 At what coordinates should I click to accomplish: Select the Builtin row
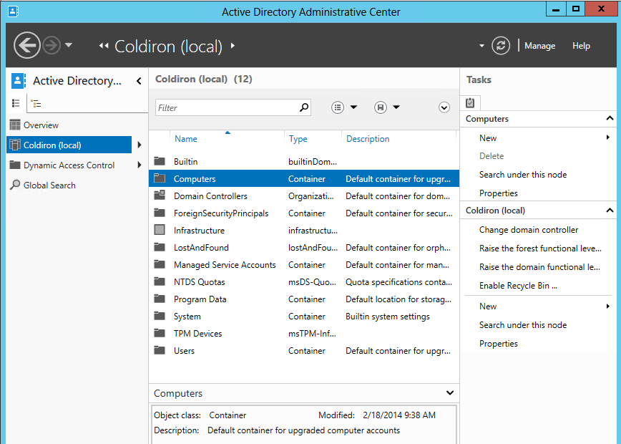[304, 161]
